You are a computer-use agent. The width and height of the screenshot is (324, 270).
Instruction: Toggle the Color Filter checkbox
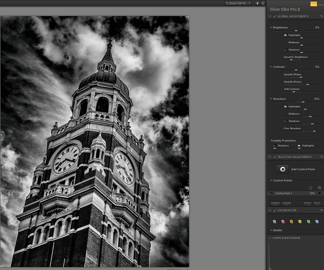pyautogui.click(x=274, y=210)
